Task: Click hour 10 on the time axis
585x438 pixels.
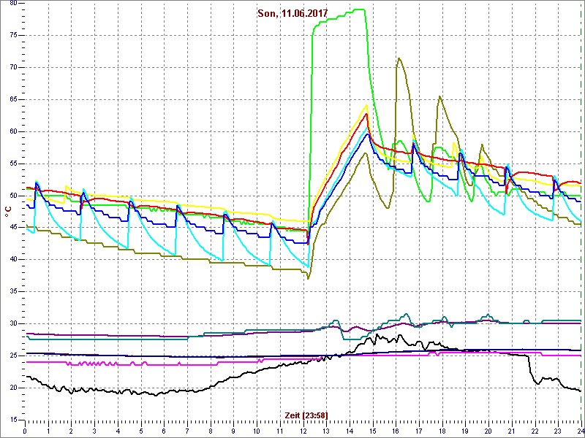Action: pyautogui.click(x=257, y=431)
